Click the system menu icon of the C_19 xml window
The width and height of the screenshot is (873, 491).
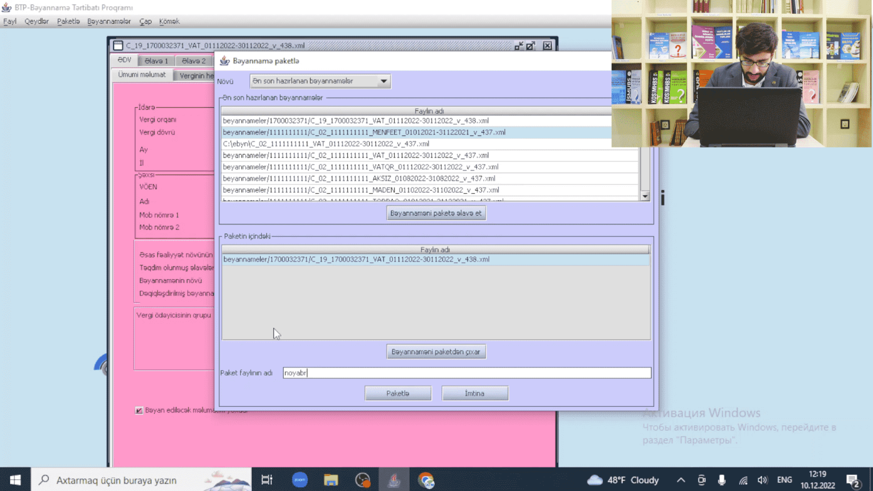coord(117,45)
